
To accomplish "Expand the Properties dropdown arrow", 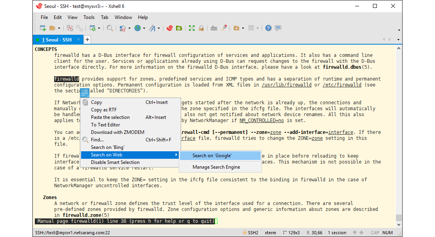I will coord(99,28).
